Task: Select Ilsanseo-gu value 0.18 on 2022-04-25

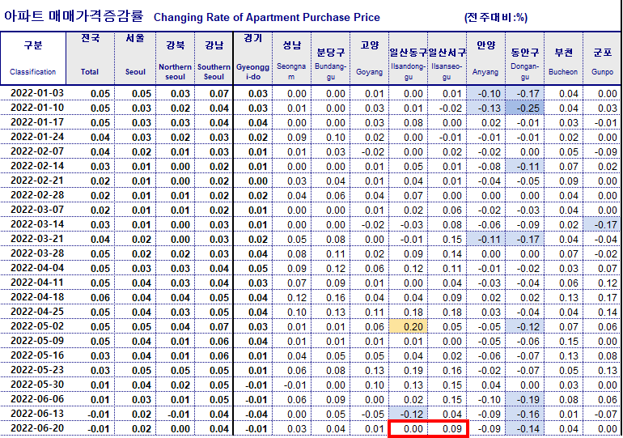Action: coord(447,312)
